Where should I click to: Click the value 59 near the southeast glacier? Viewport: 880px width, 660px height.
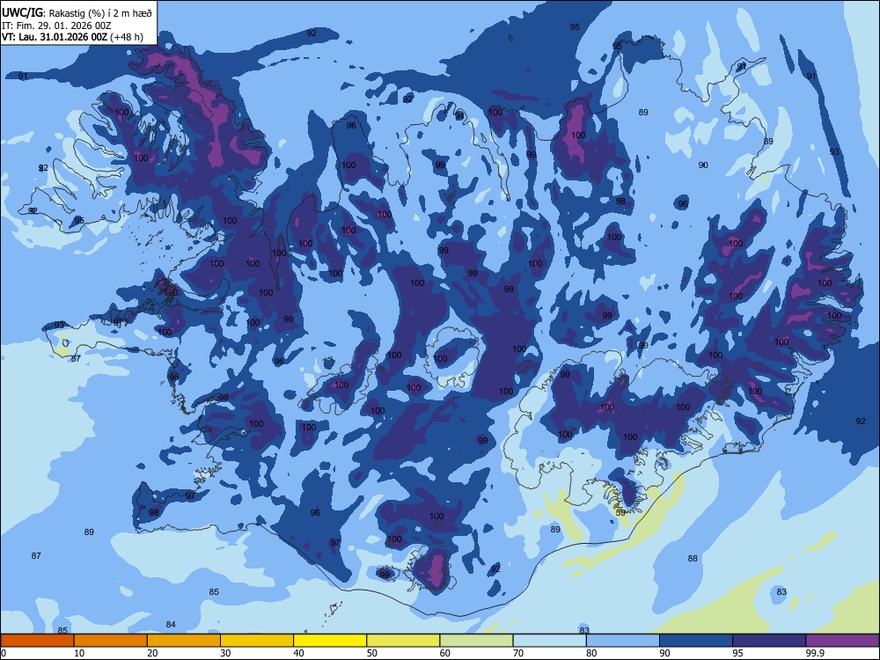pos(620,512)
